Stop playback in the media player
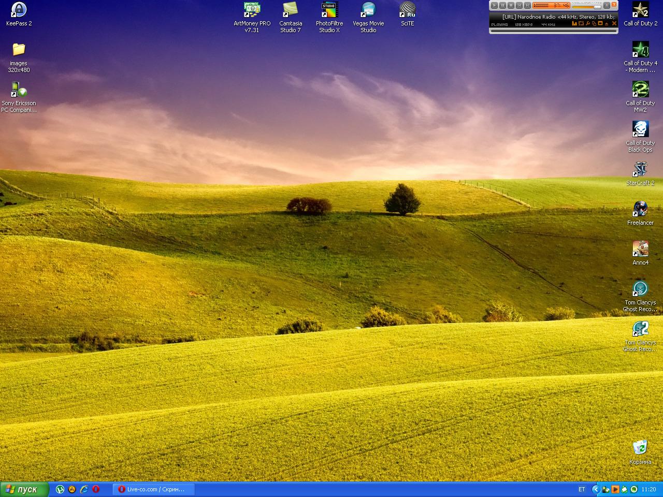This screenshot has width=663, height=497. pyautogui.click(x=511, y=5)
